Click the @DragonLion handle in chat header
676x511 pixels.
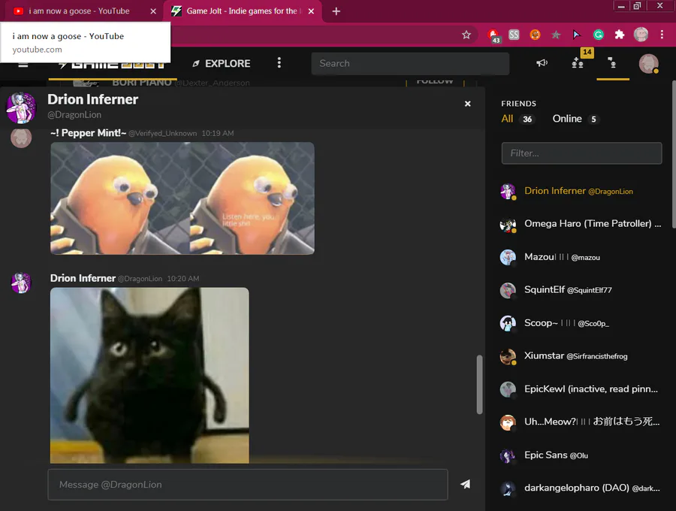tap(74, 115)
